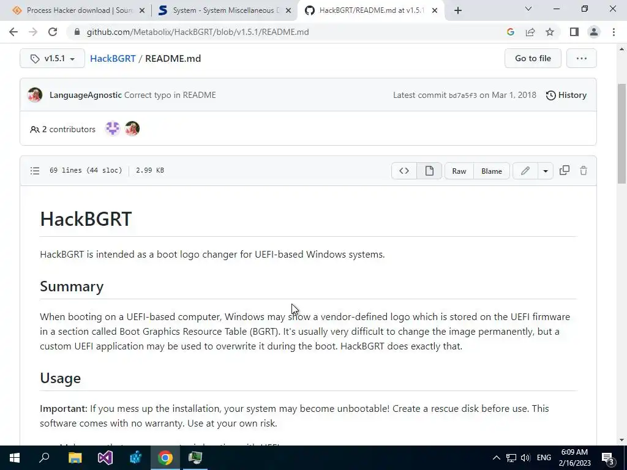Open LanguageAgnostic author avatar

35,95
